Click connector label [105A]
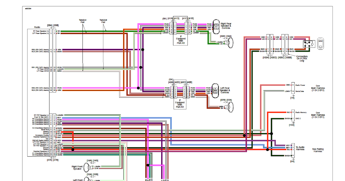 266,57
